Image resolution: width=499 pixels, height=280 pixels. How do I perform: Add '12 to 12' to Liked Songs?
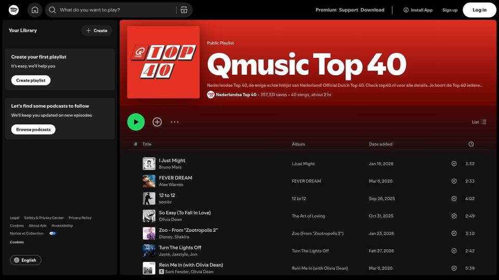coord(454,199)
